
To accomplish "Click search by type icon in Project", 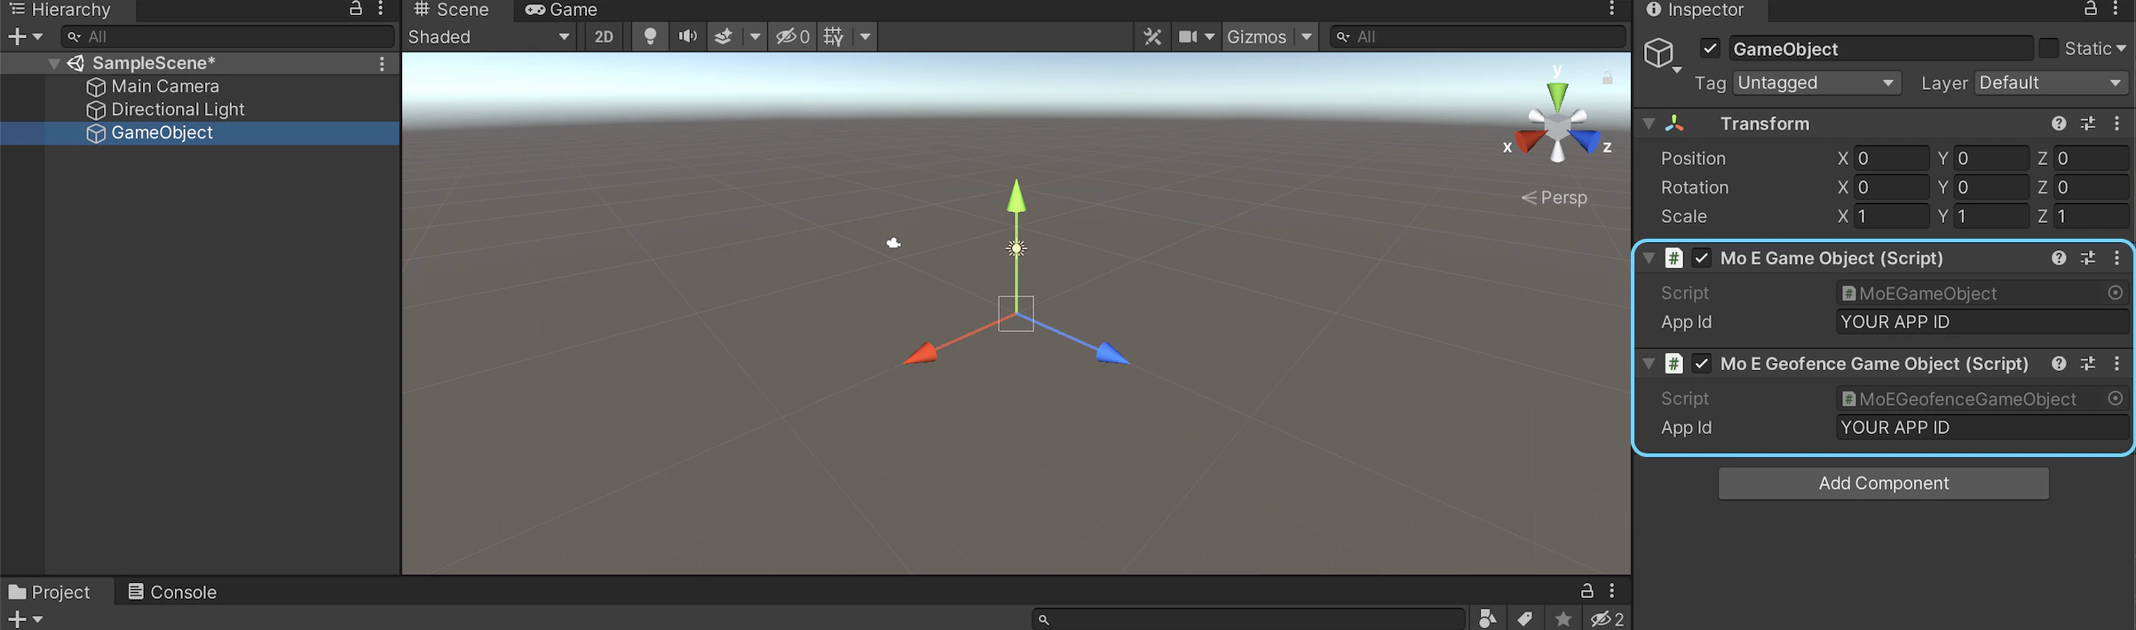I will click(x=1488, y=618).
